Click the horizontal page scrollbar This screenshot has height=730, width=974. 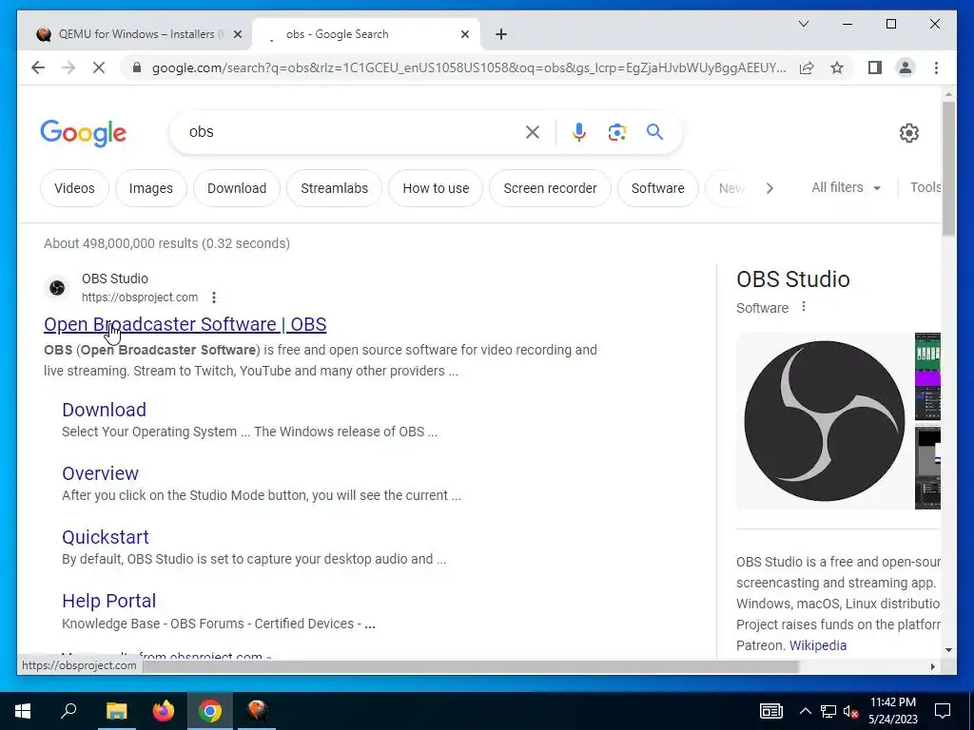(x=470, y=666)
